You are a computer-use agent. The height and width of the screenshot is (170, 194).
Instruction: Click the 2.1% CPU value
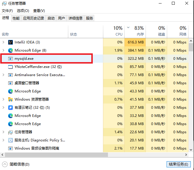(x=118, y=148)
